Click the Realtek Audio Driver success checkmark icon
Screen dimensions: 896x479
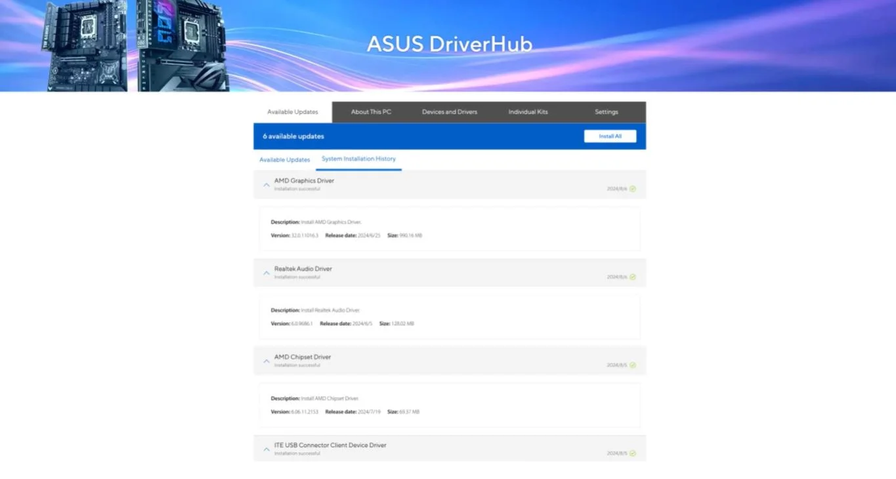(633, 277)
